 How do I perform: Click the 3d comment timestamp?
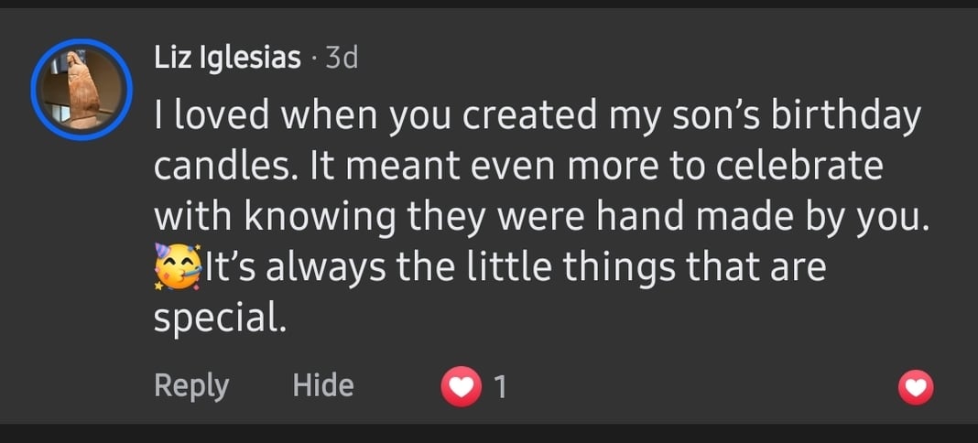342,59
